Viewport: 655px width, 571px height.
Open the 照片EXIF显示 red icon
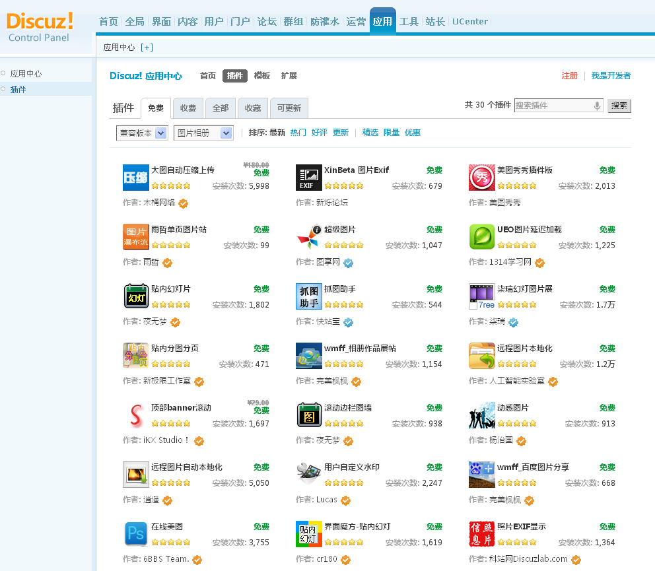(481, 534)
